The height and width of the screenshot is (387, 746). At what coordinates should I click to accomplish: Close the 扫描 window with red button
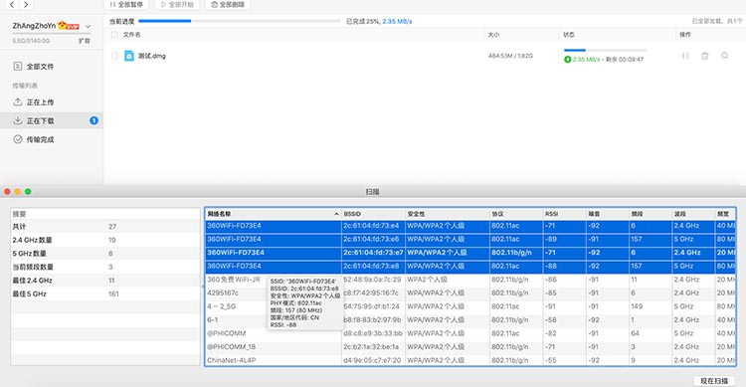coord(7,191)
